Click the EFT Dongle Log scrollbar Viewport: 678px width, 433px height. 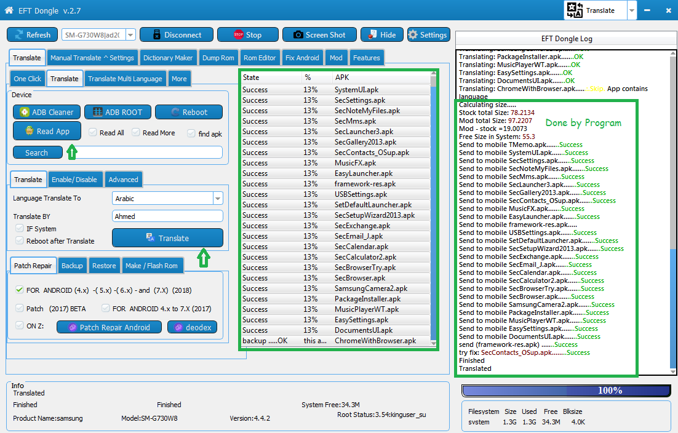coord(673,212)
